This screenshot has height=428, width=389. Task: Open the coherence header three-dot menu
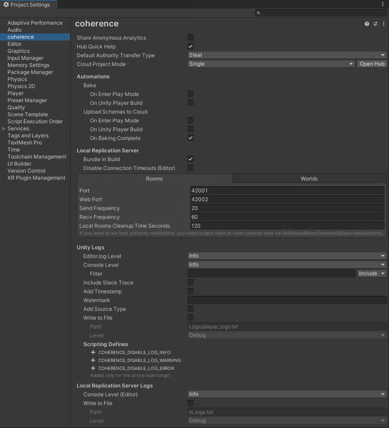[384, 24]
